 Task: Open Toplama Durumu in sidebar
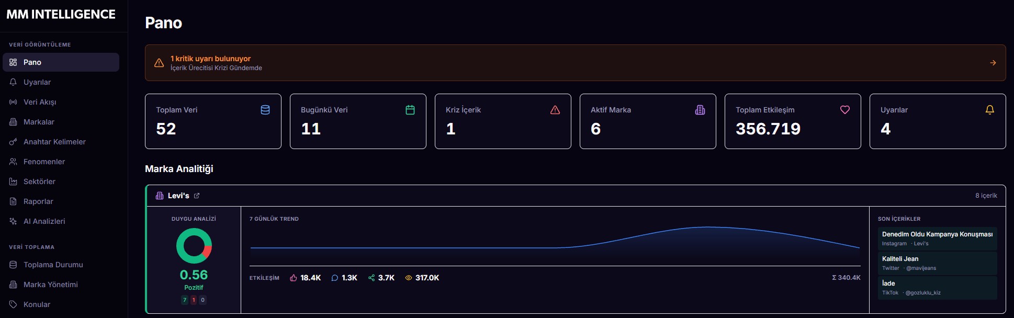click(53, 265)
